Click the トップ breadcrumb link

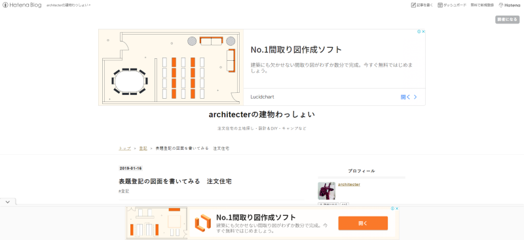point(124,148)
